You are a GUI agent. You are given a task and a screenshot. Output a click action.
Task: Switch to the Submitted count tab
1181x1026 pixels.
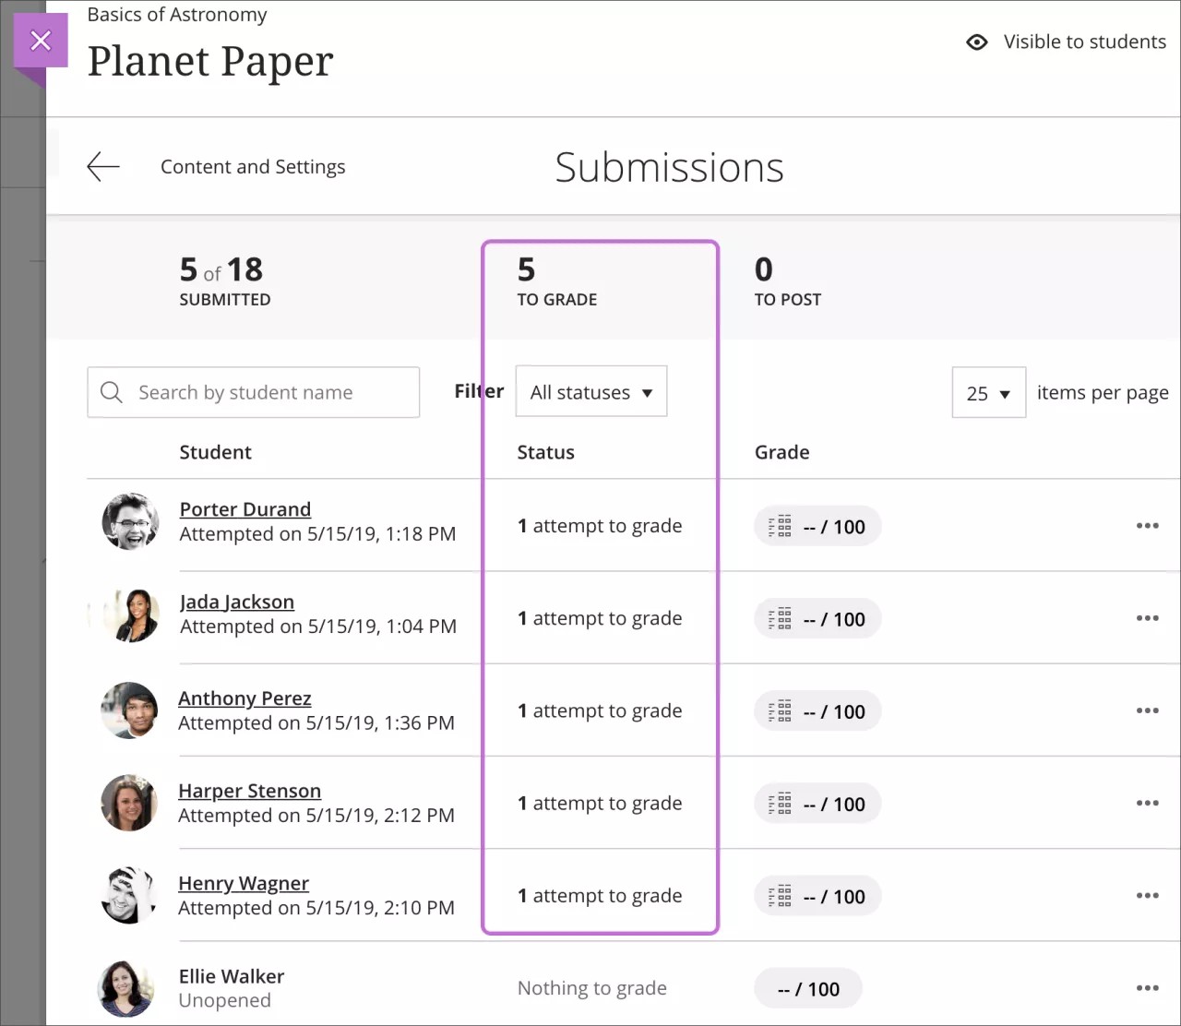tap(223, 280)
